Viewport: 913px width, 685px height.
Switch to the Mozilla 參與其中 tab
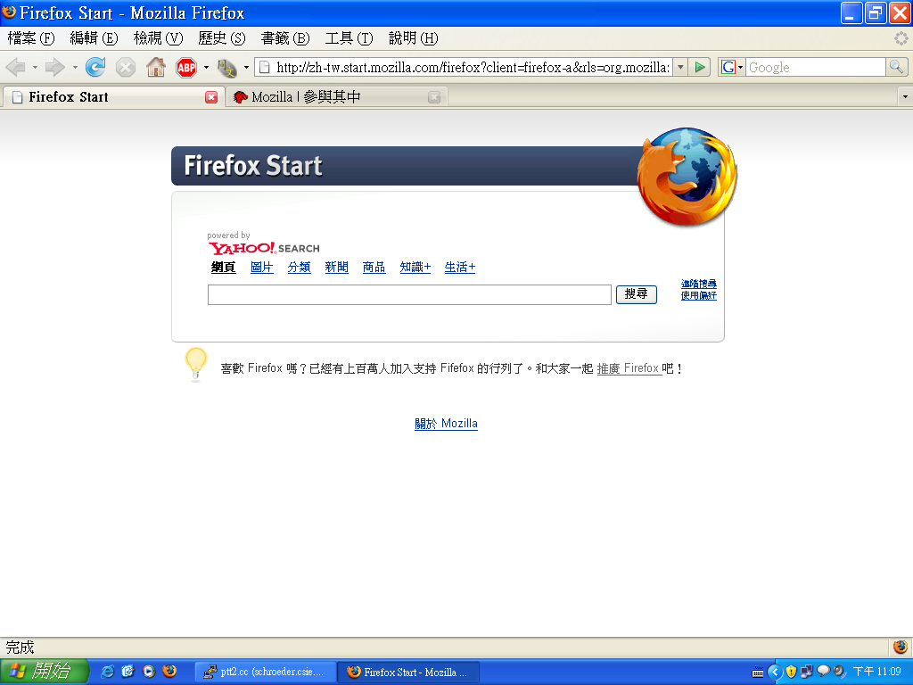pos(335,97)
